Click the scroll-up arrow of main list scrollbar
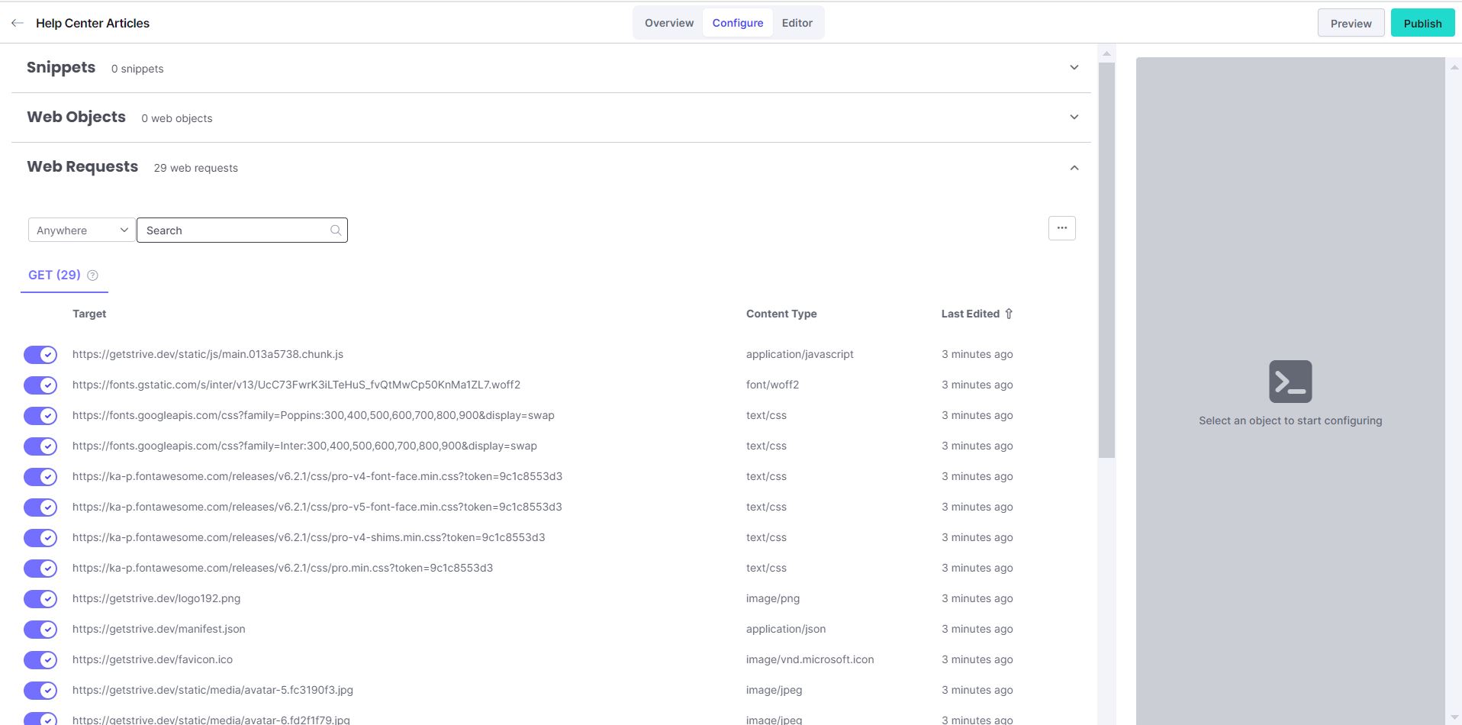This screenshot has width=1462, height=725. 1106,54
